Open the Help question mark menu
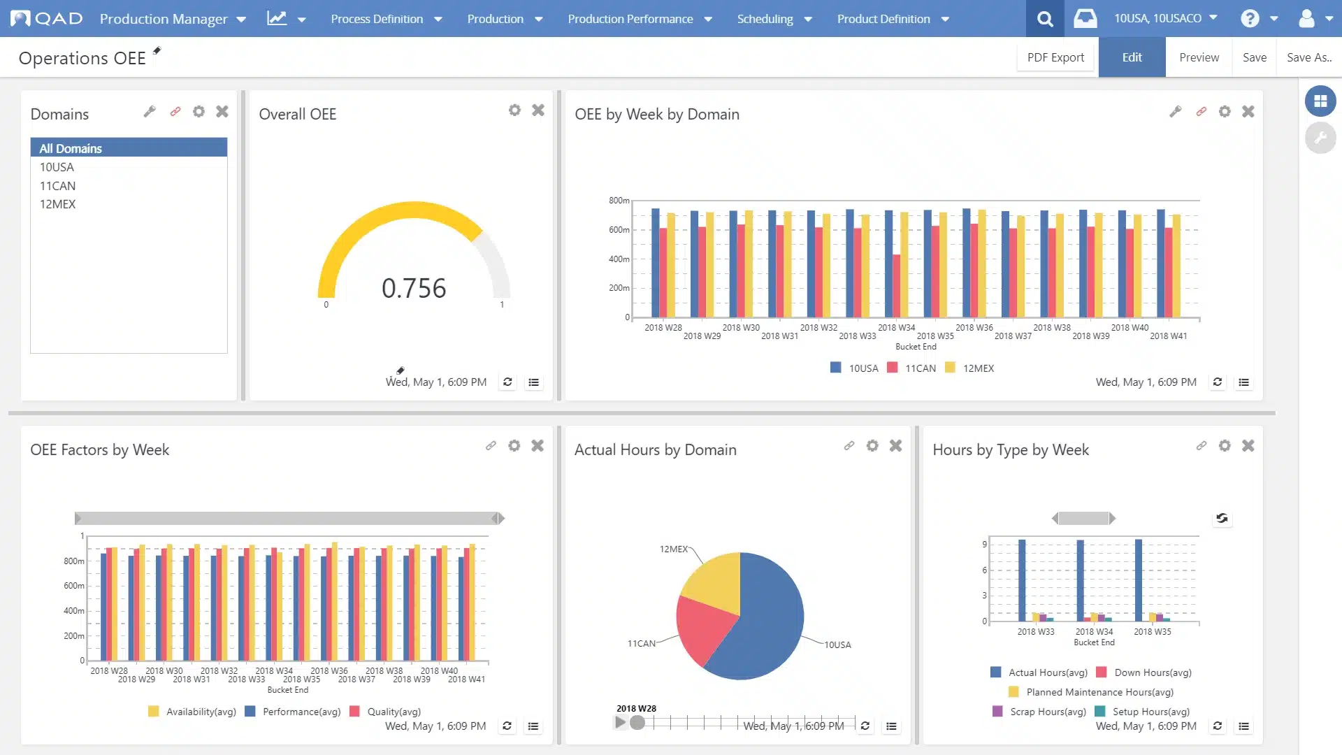This screenshot has height=755, width=1342. (1250, 18)
